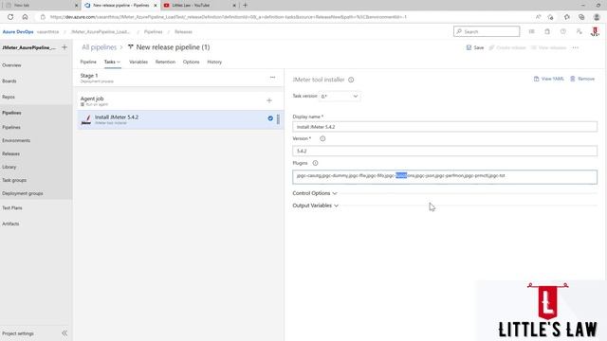Open Project settings
607x341 pixels.
pyautogui.click(x=18, y=333)
